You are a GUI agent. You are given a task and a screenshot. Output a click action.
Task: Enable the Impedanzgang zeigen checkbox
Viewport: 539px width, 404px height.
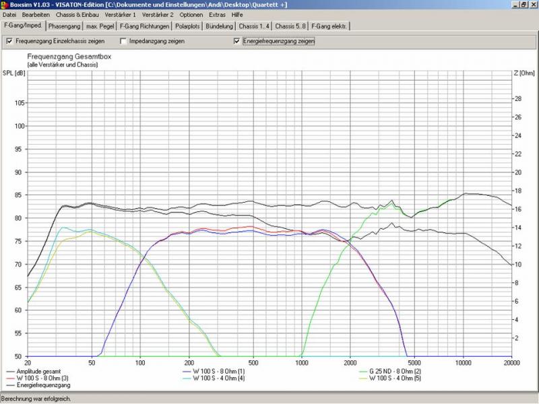pyautogui.click(x=123, y=41)
